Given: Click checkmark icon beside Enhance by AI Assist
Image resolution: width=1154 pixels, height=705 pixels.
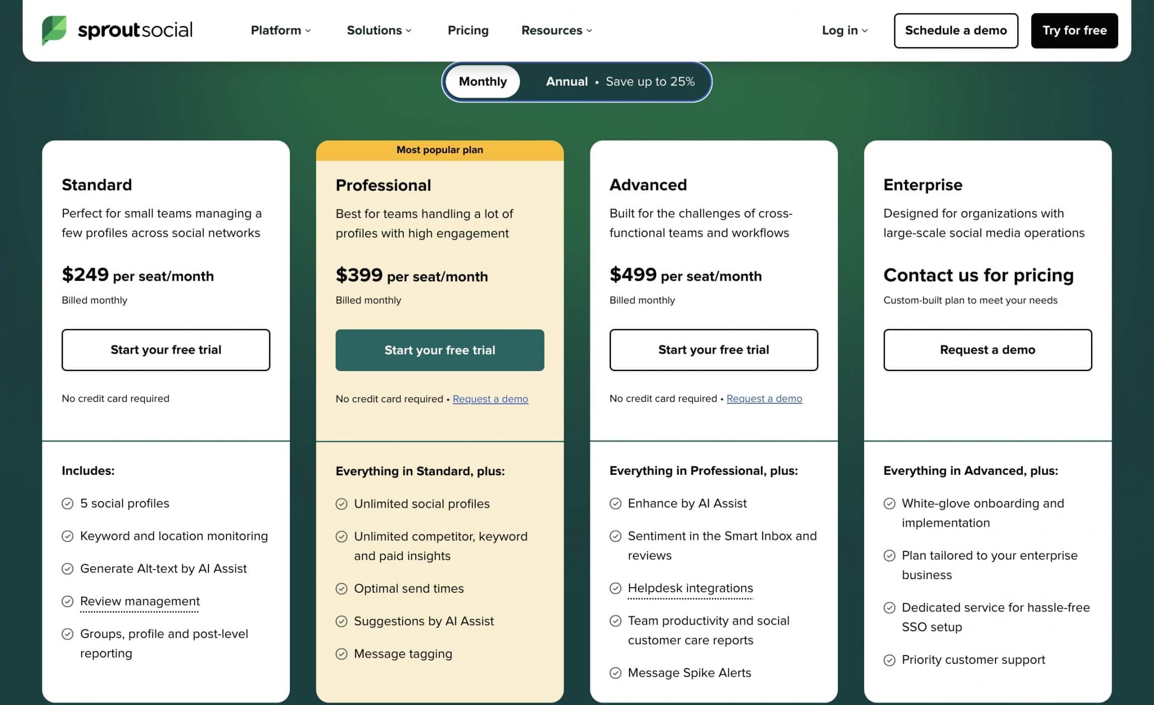Looking at the screenshot, I should [615, 504].
